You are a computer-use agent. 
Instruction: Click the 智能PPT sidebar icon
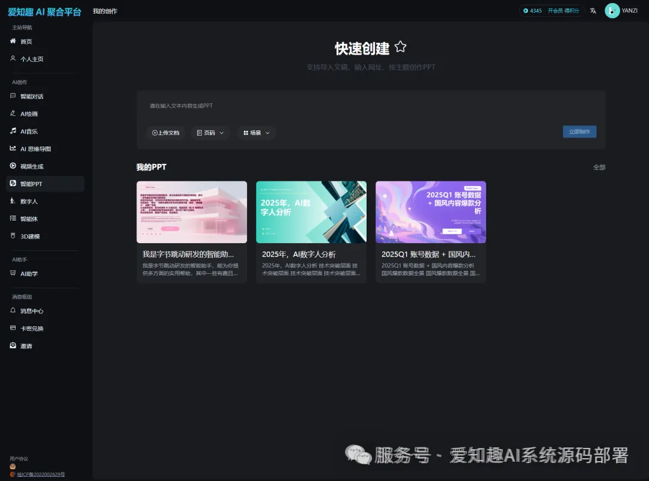tap(13, 183)
